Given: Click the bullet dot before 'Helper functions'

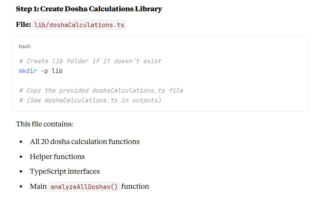Looking at the screenshot, I should (x=21, y=157).
